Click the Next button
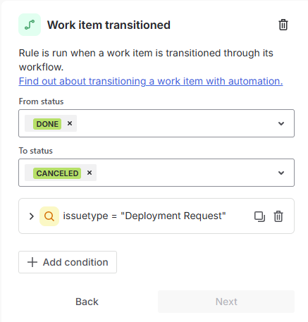The height and width of the screenshot is (322, 308). [x=226, y=302]
